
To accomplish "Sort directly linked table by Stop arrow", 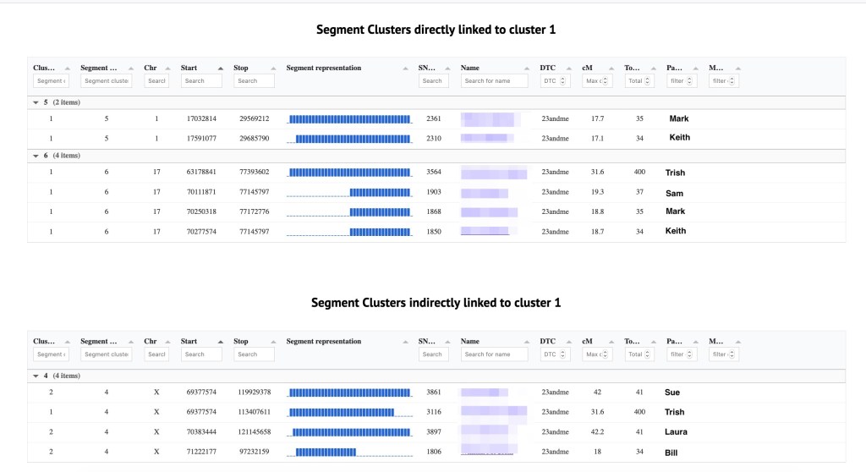I will (x=271, y=68).
